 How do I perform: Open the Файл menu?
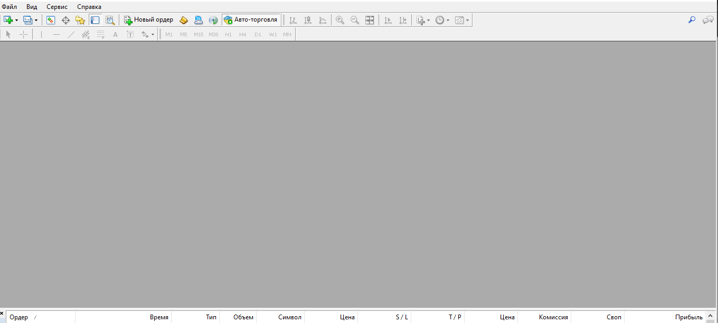9,7
